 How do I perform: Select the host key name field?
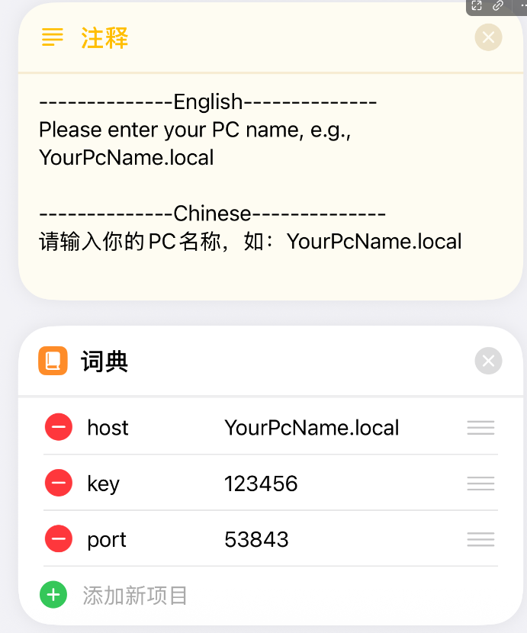point(108,427)
